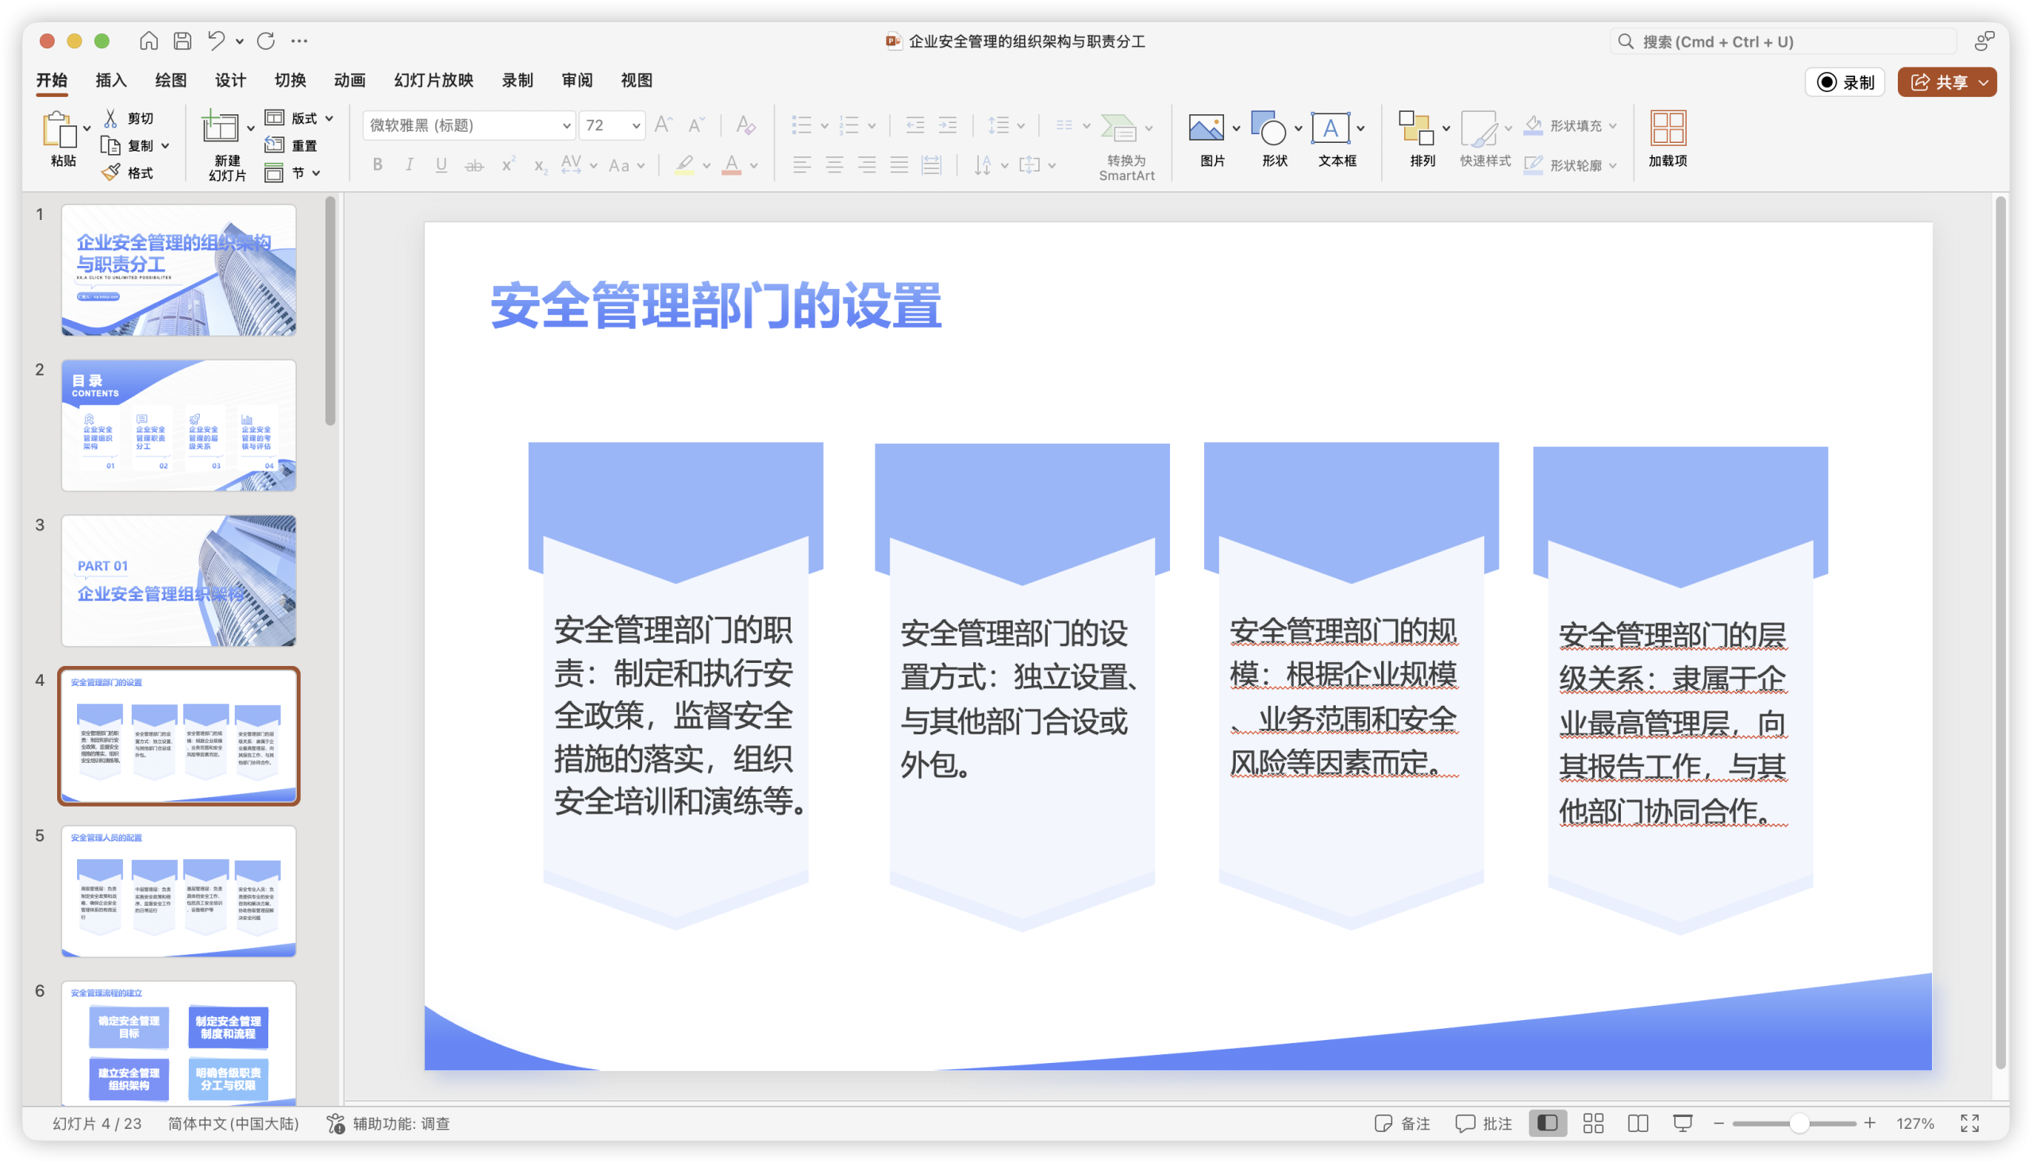Expand the font size 72 dropdown
2032x1163 pixels.
pos(636,125)
